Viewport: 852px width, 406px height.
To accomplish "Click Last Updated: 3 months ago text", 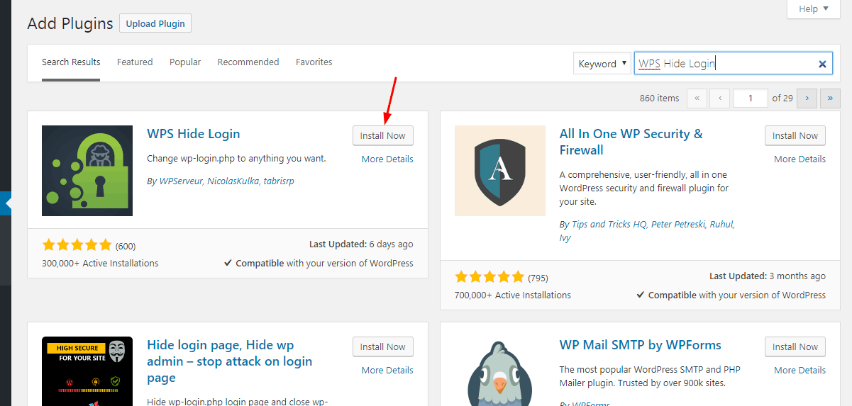I will 768,276.
